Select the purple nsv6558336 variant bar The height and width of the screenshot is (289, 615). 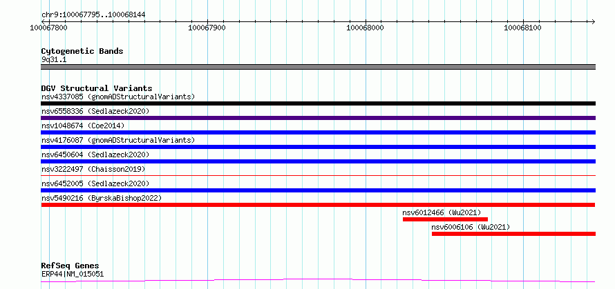(318, 118)
